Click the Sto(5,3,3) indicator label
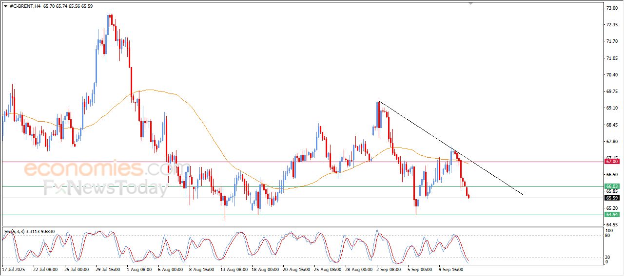 coord(15,232)
